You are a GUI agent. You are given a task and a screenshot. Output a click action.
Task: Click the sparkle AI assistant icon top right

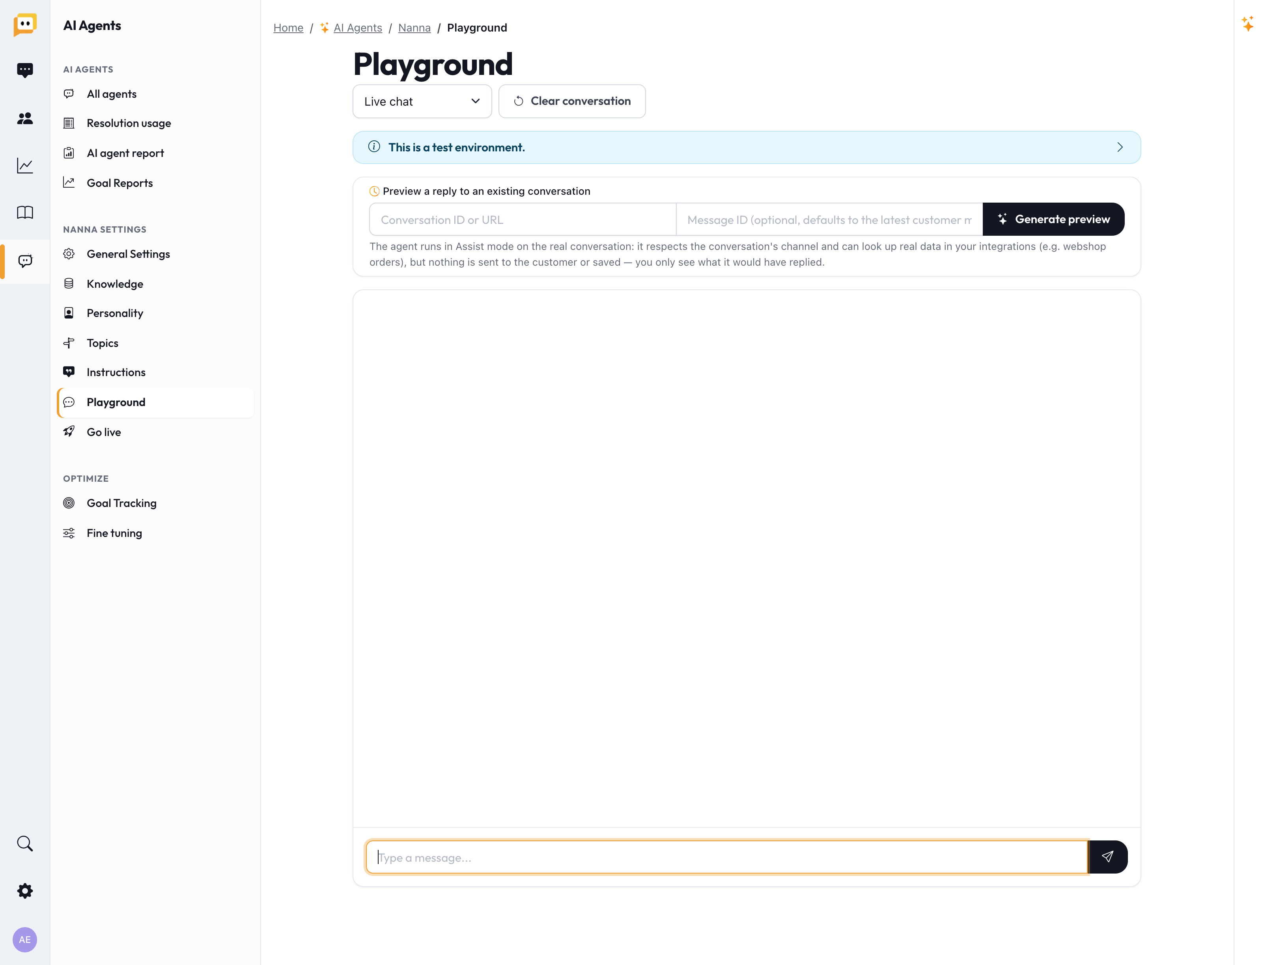pyautogui.click(x=1248, y=24)
